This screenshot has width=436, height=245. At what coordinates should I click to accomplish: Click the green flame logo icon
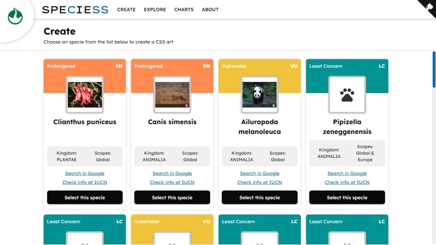15,16
